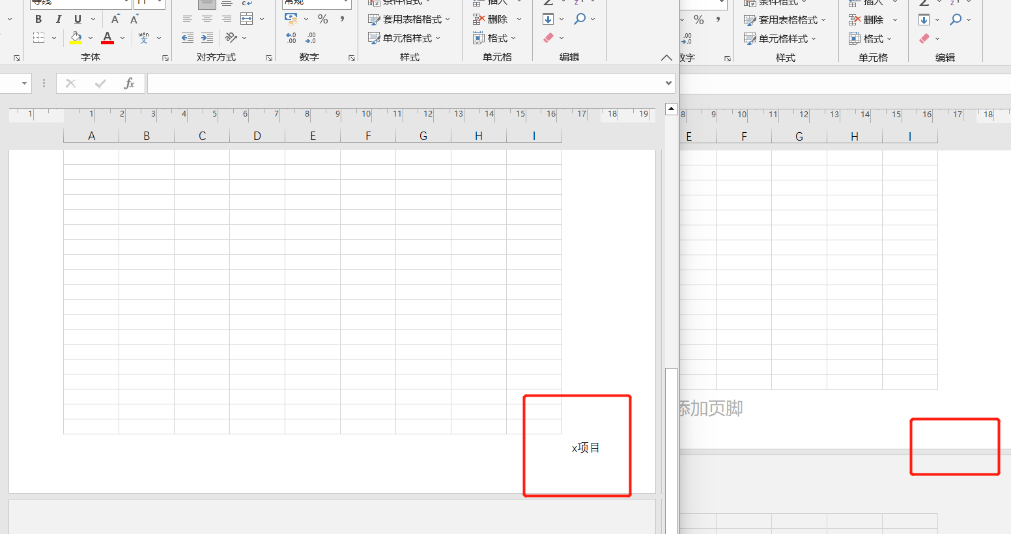Apply yellow fill color to the cell
This screenshot has height=534, width=1011.
coord(74,37)
